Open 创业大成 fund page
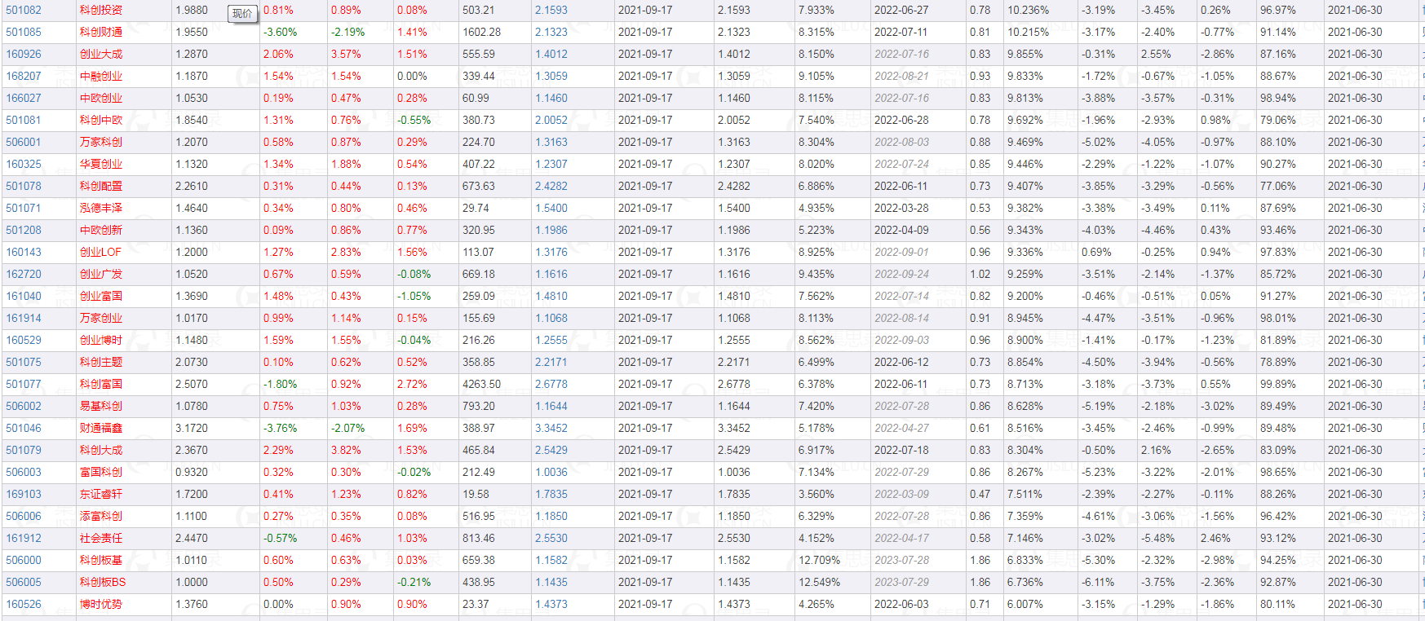The height and width of the screenshot is (621, 1425). coord(101,54)
